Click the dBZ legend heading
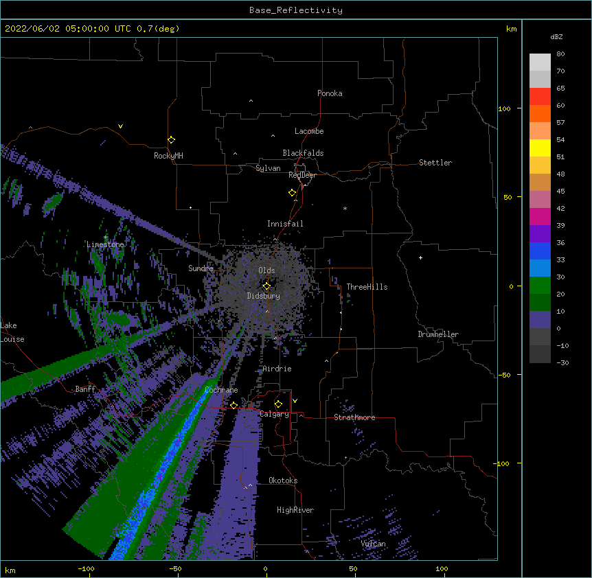Screen dimensions: 592x578 click(x=556, y=36)
